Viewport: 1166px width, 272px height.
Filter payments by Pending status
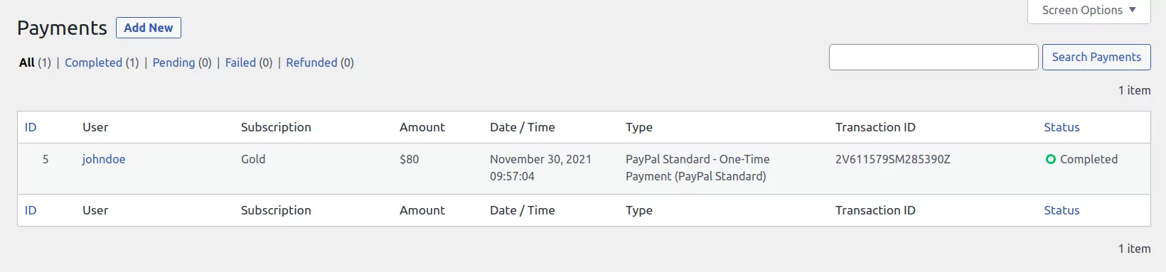point(173,62)
